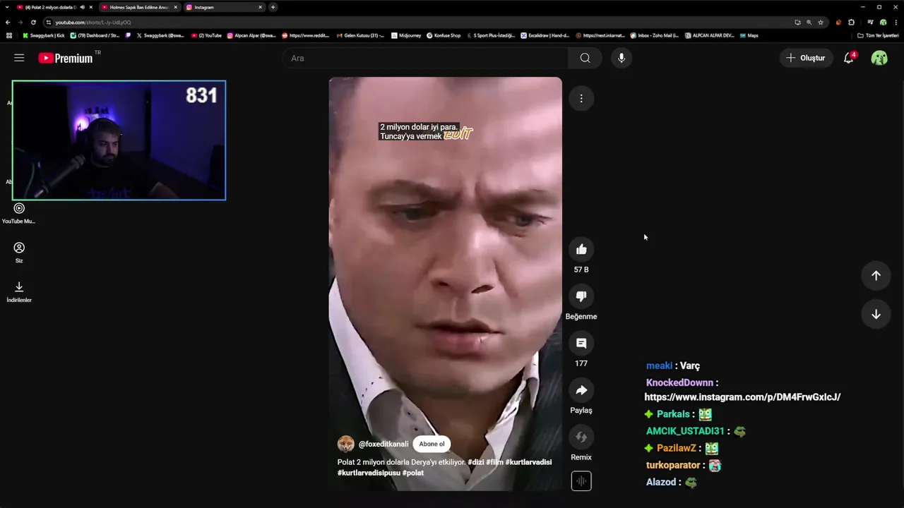904x508 pixels.
Task: Open KnockedDownn's Instagram chat link
Action: tap(742, 397)
